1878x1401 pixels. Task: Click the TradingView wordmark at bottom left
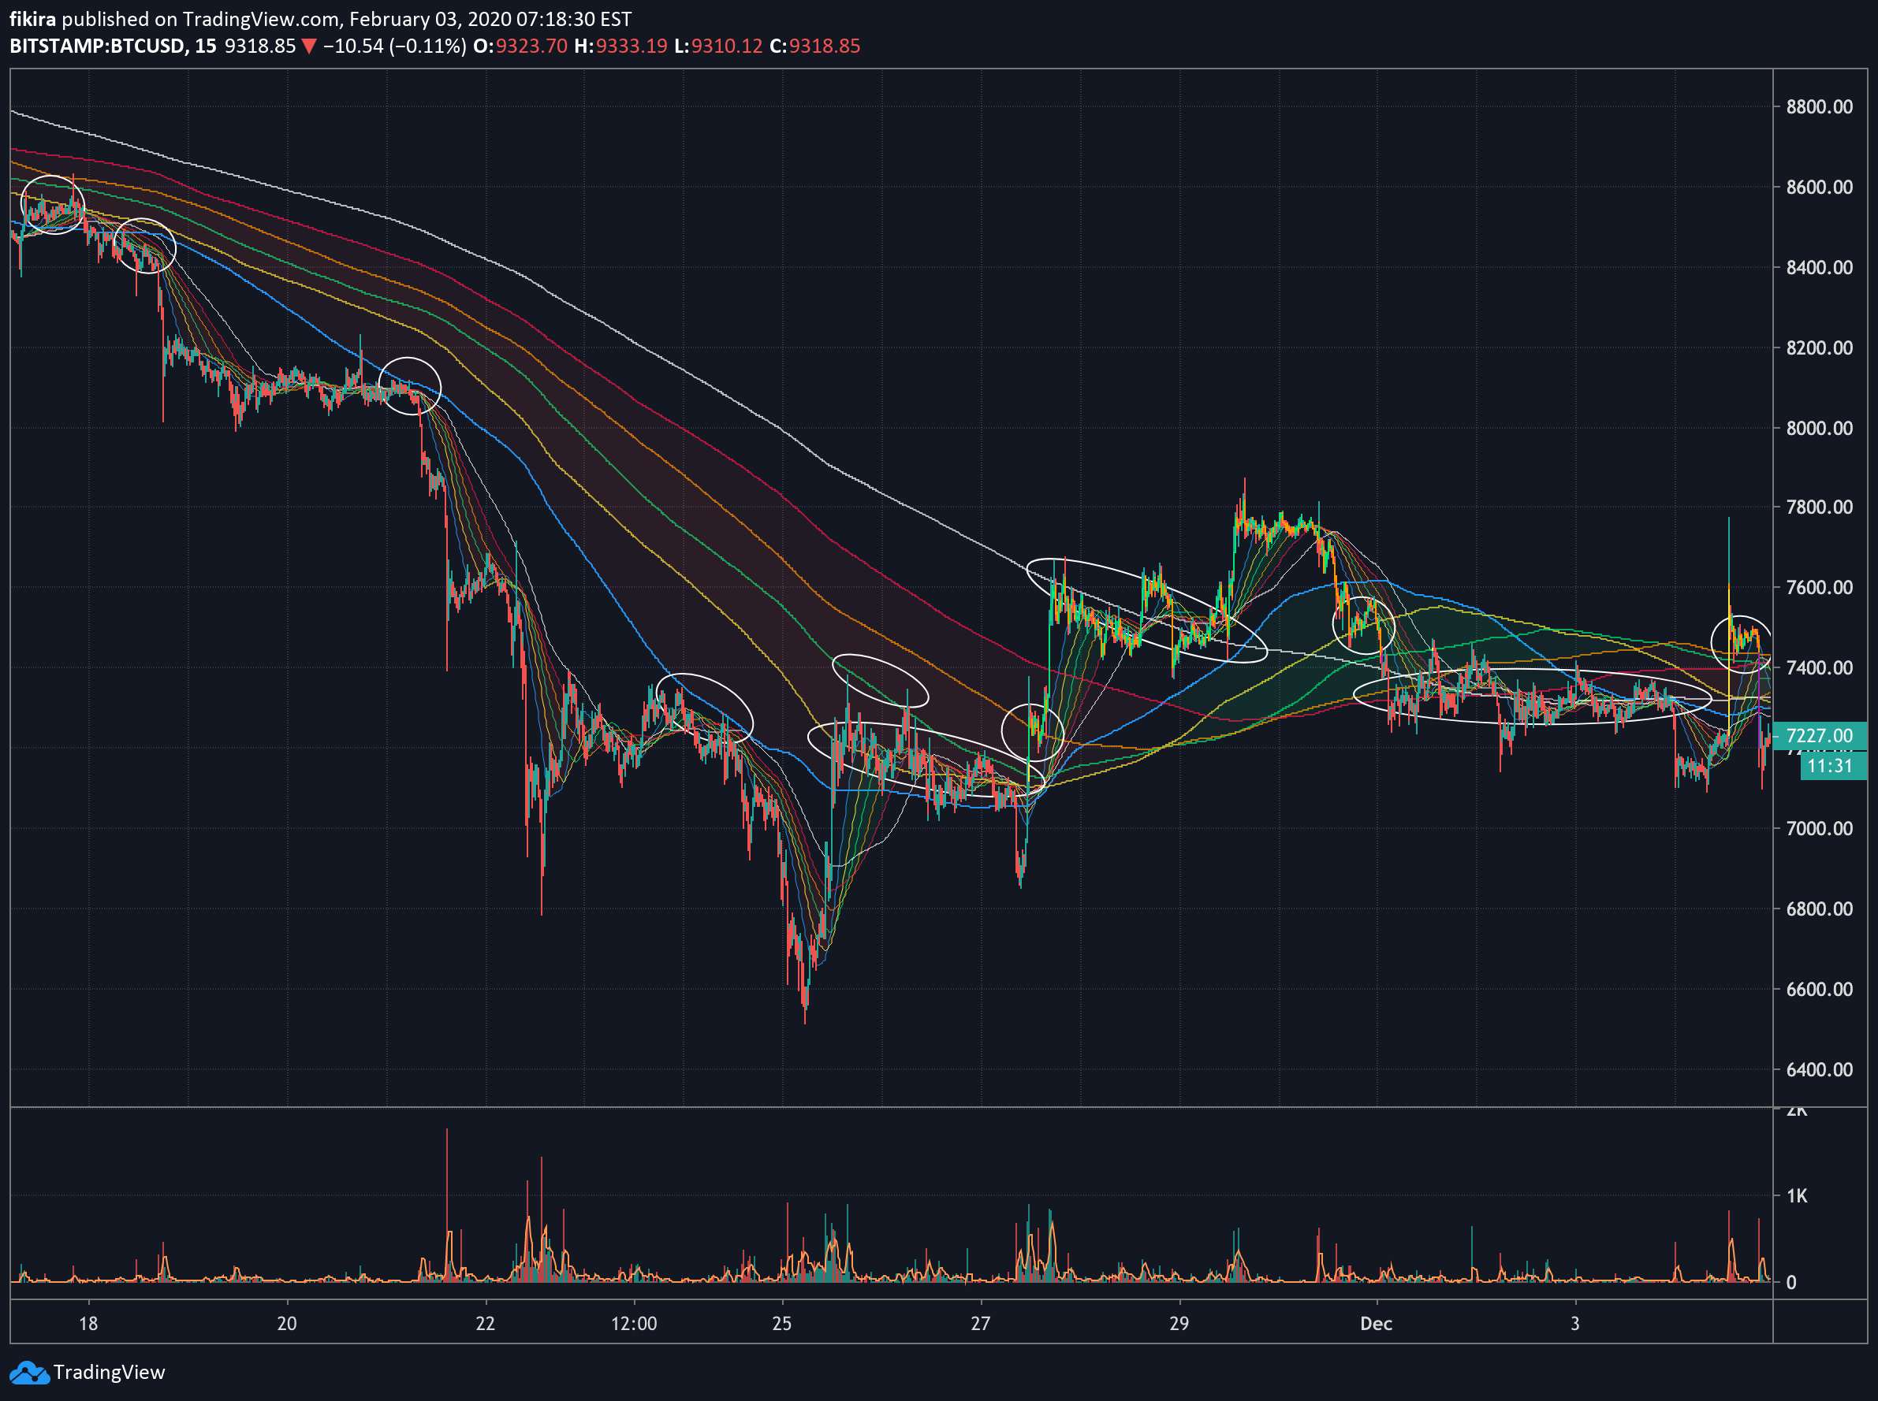109,1372
